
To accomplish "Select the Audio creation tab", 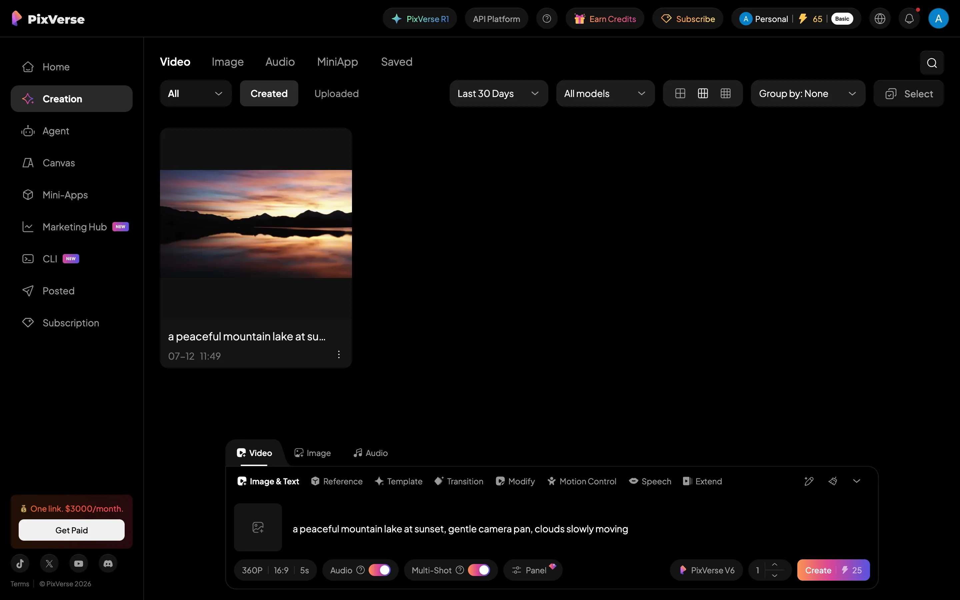I will click(371, 453).
